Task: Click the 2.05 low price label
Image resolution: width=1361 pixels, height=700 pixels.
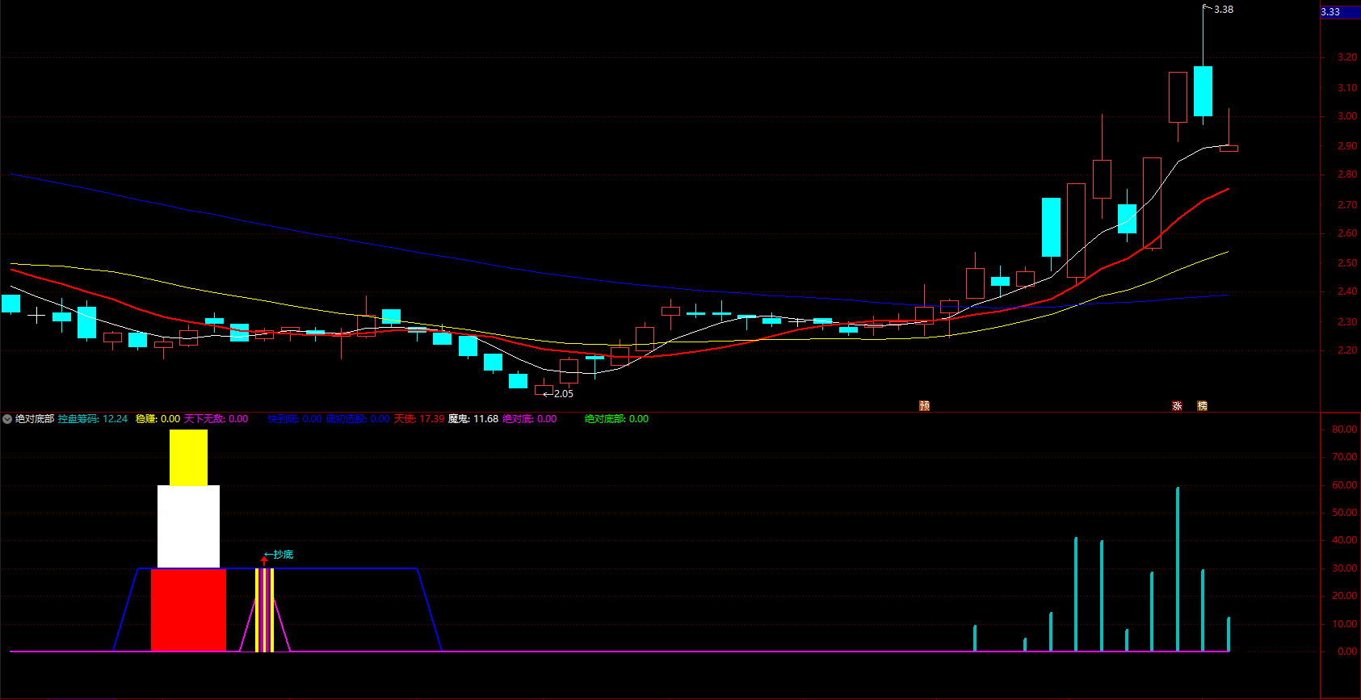Action: pyautogui.click(x=564, y=394)
